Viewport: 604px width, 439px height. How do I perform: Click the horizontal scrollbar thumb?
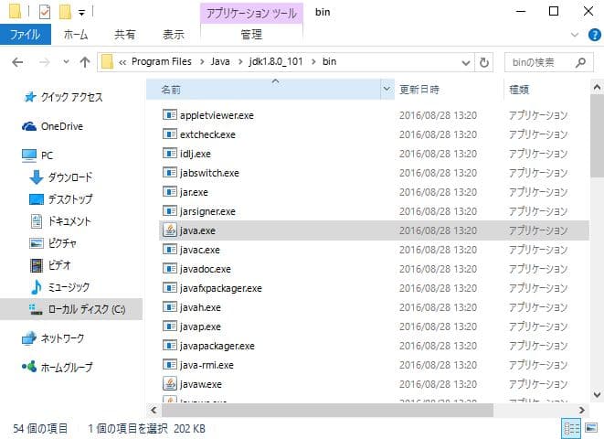pyautogui.click(x=327, y=410)
